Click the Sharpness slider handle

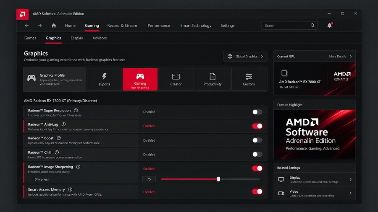tap(218, 179)
